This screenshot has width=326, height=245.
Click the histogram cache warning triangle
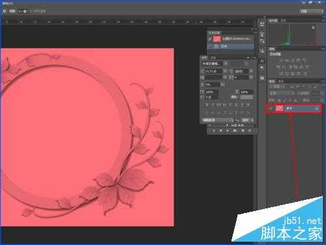pyautogui.click(x=313, y=27)
